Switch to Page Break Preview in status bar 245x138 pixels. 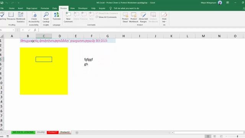pyautogui.click(x=221, y=136)
